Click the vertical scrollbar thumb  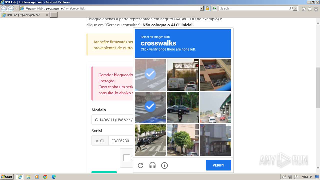coord(318,88)
